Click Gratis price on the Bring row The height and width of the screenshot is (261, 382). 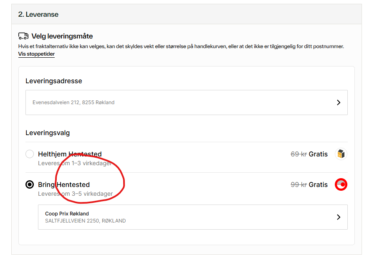click(318, 184)
